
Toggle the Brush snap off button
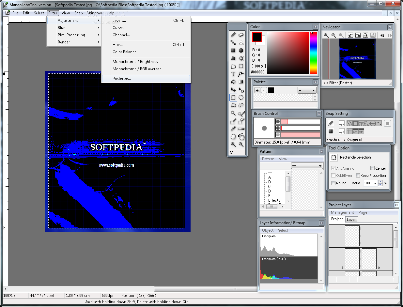click(x=342, y=123)
